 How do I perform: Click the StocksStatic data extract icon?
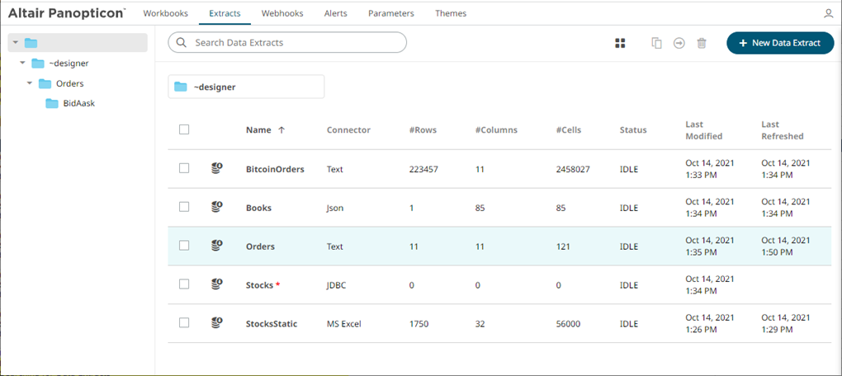216,323
